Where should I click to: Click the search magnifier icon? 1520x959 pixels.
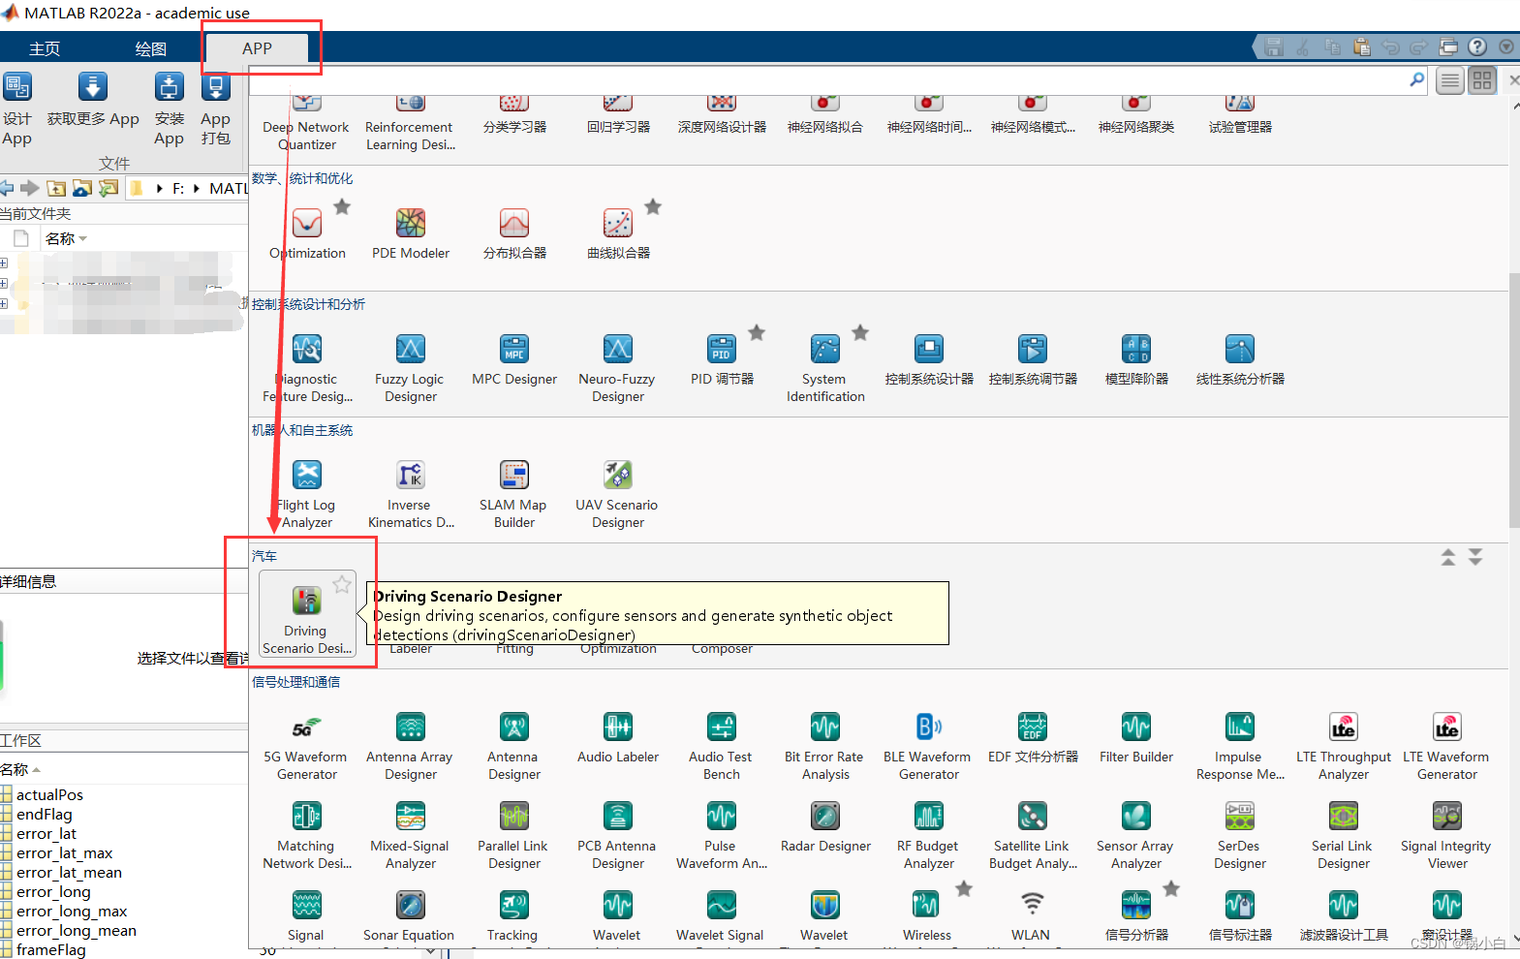[x=1417, y=79]
